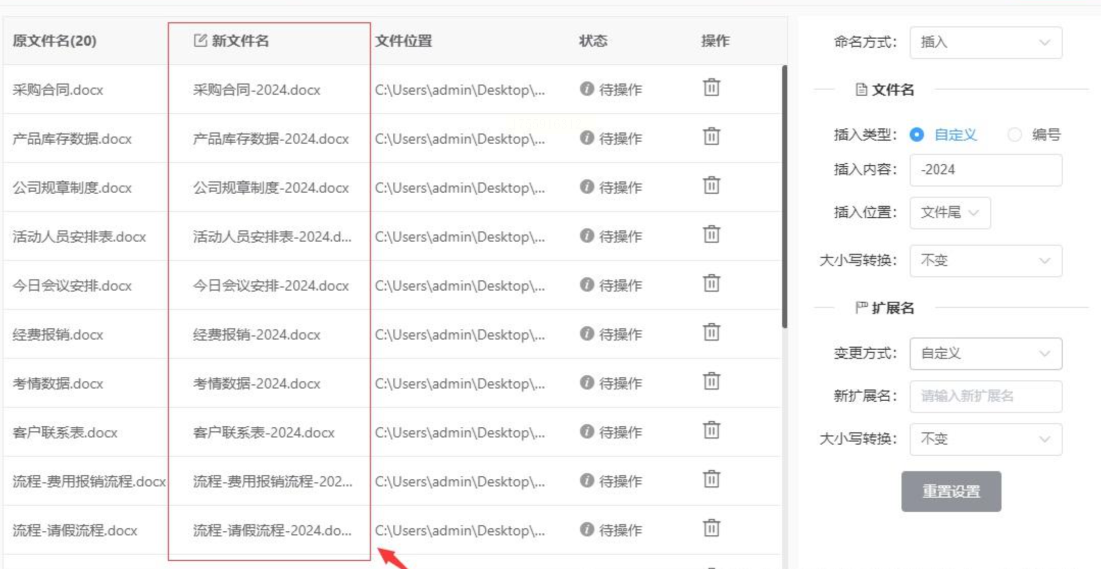Click the 新扩展名 input field
This screenshot has height=569, width=1101.
click(x=986, y=396)
